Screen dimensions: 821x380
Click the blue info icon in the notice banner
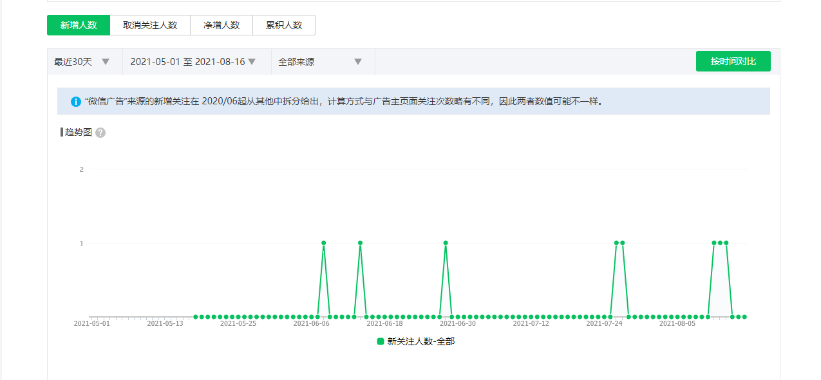76,102
